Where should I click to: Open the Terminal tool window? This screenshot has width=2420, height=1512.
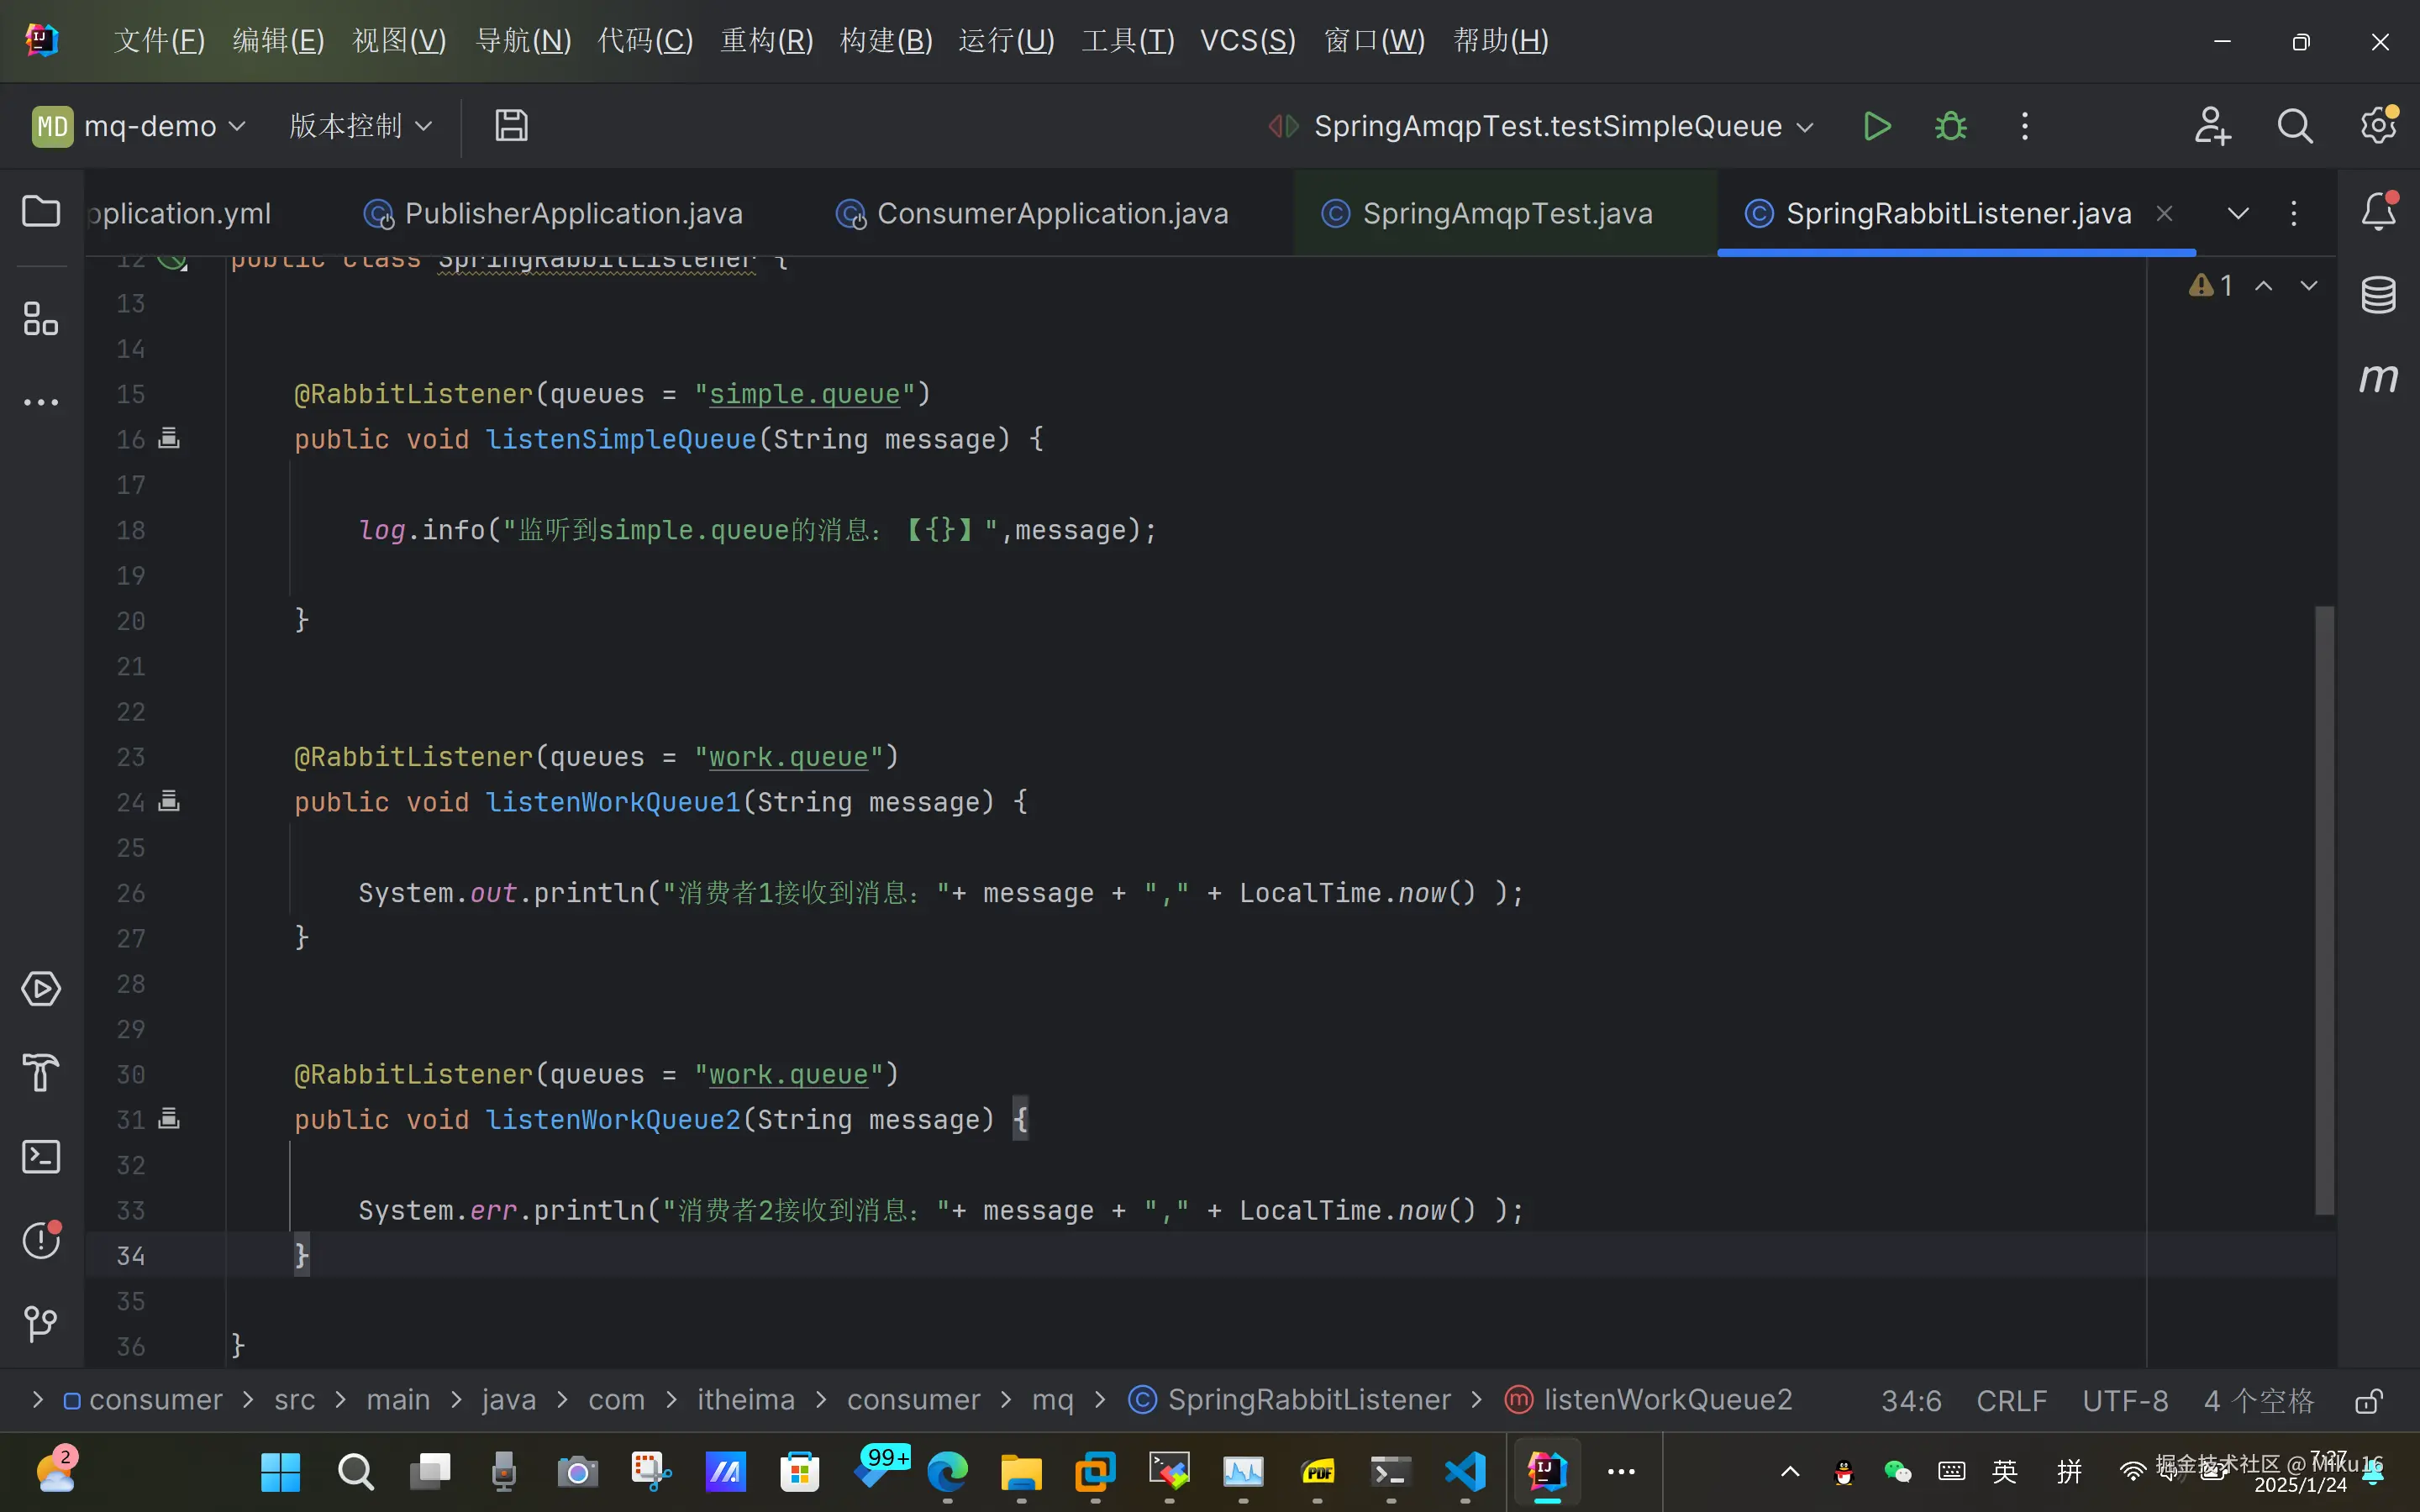click(x=41, y=1157)
